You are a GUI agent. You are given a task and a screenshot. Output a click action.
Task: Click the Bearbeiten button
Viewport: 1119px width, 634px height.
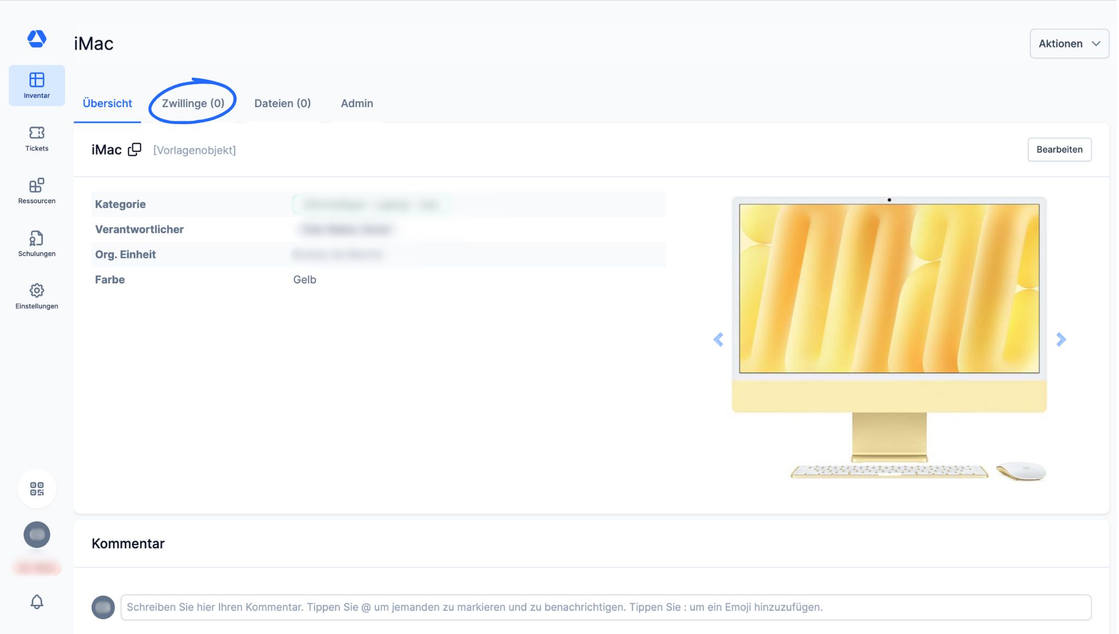pos(1059,150)
